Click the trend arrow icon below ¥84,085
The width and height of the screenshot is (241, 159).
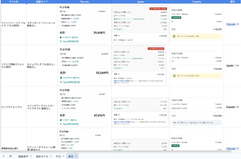174,123
